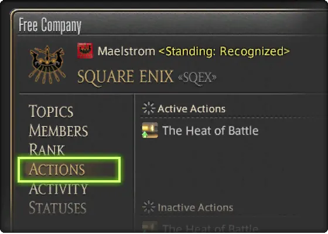Click the Free Company crest emblem
This screenshot has width=328, height=234.
[x=47, y=64]
